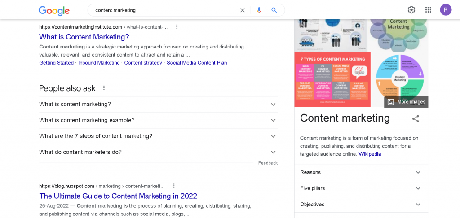Open the overlapping circles Content Marketing image
Image resolution: width=460 pixels, height=218 pixels.
[398, 35]
